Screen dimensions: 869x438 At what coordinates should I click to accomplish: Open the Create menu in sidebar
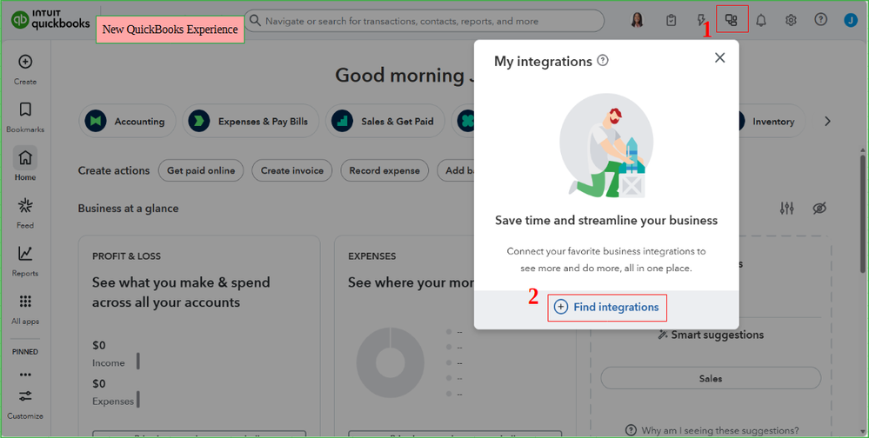click(x=25, y=70)
